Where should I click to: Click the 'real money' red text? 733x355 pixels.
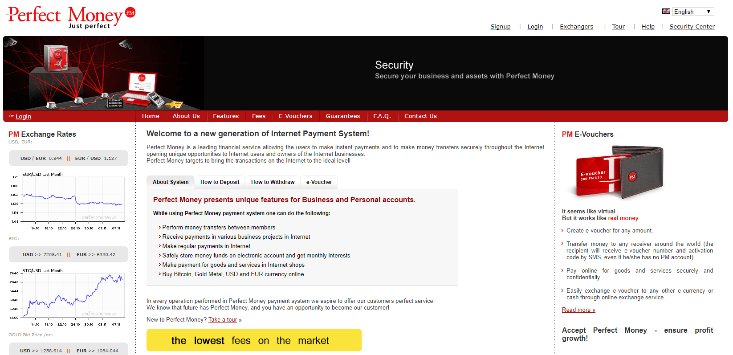tap(623, 218)
